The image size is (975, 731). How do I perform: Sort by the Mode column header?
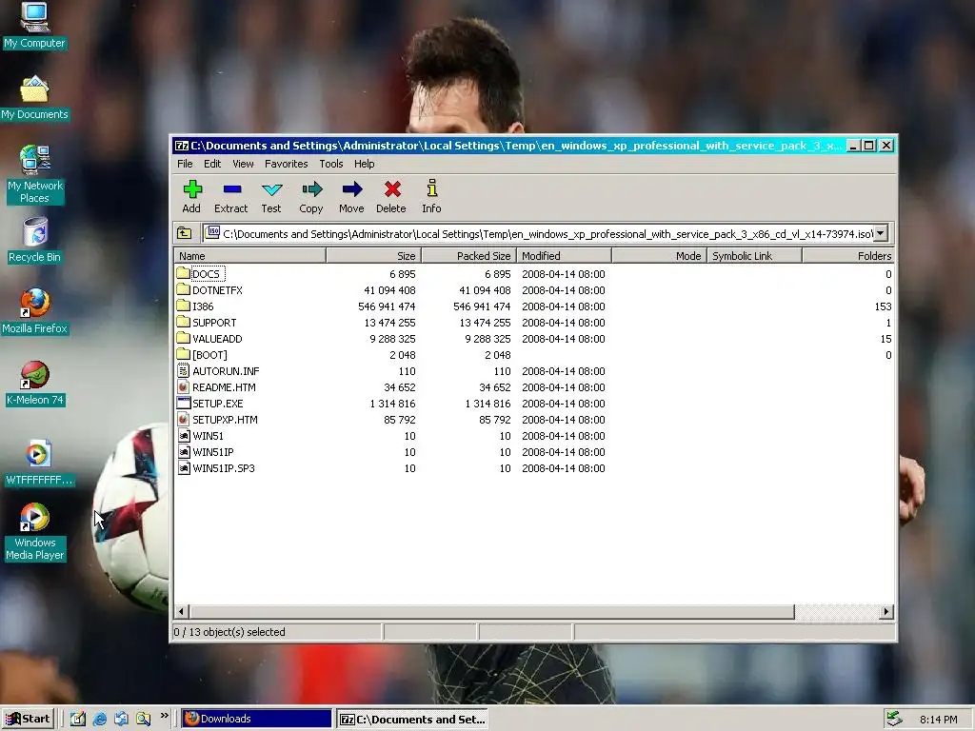pyautogui.click(x=659, y=255)
